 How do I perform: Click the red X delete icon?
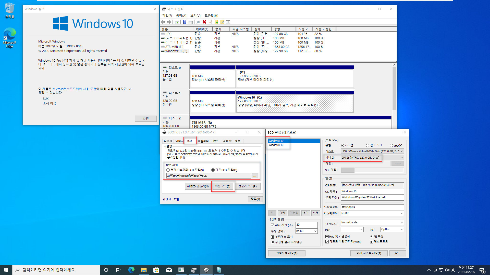tap(204, 22)
